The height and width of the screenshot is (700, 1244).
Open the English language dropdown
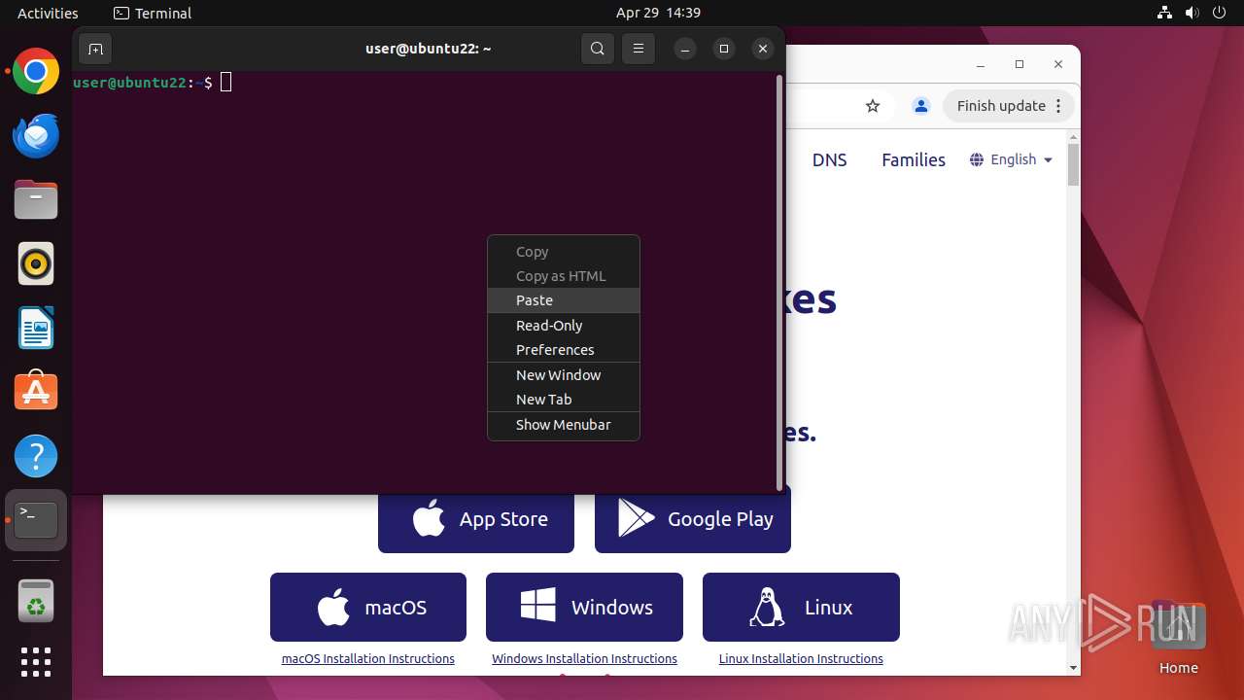tap(1011, 159)
